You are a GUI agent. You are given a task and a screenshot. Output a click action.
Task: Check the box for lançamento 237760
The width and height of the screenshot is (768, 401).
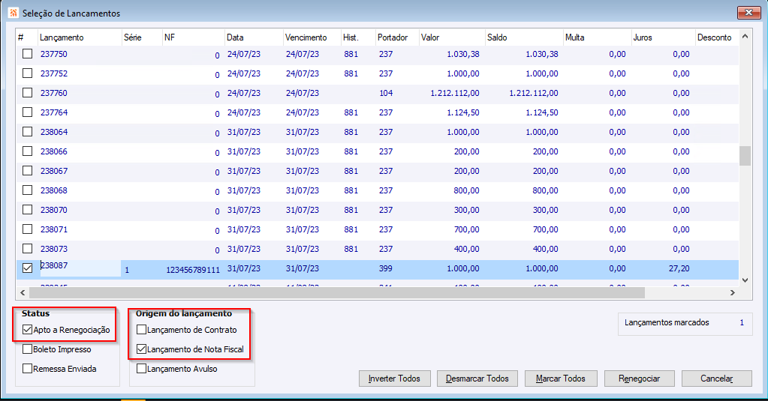click(28, 93)
